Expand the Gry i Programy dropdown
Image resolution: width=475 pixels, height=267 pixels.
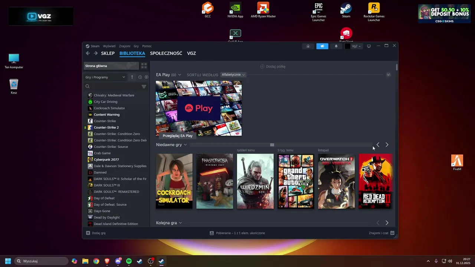[x=105, y=77]
